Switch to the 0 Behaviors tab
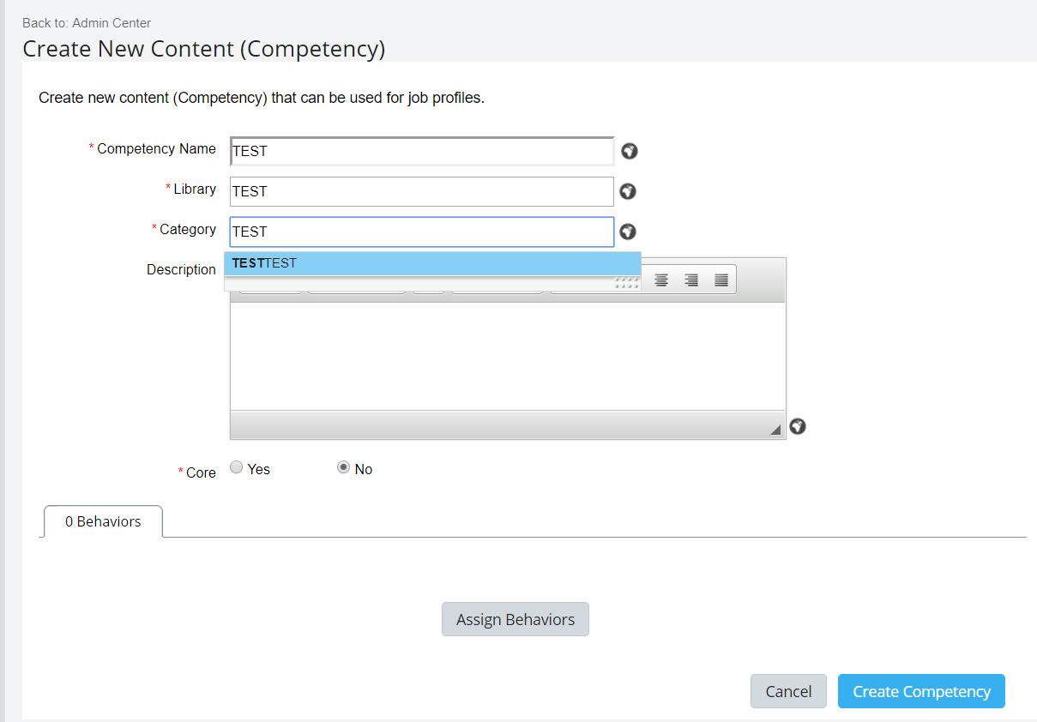 tap(103, 521)
